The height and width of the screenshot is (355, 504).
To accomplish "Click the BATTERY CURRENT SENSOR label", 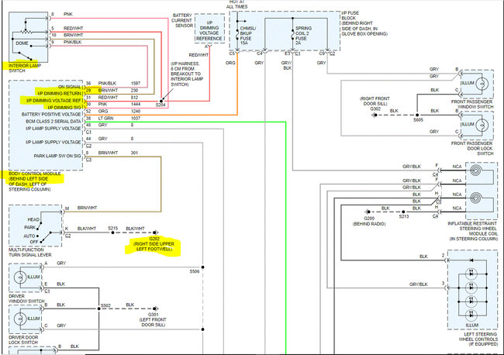I will coord(182,20).
